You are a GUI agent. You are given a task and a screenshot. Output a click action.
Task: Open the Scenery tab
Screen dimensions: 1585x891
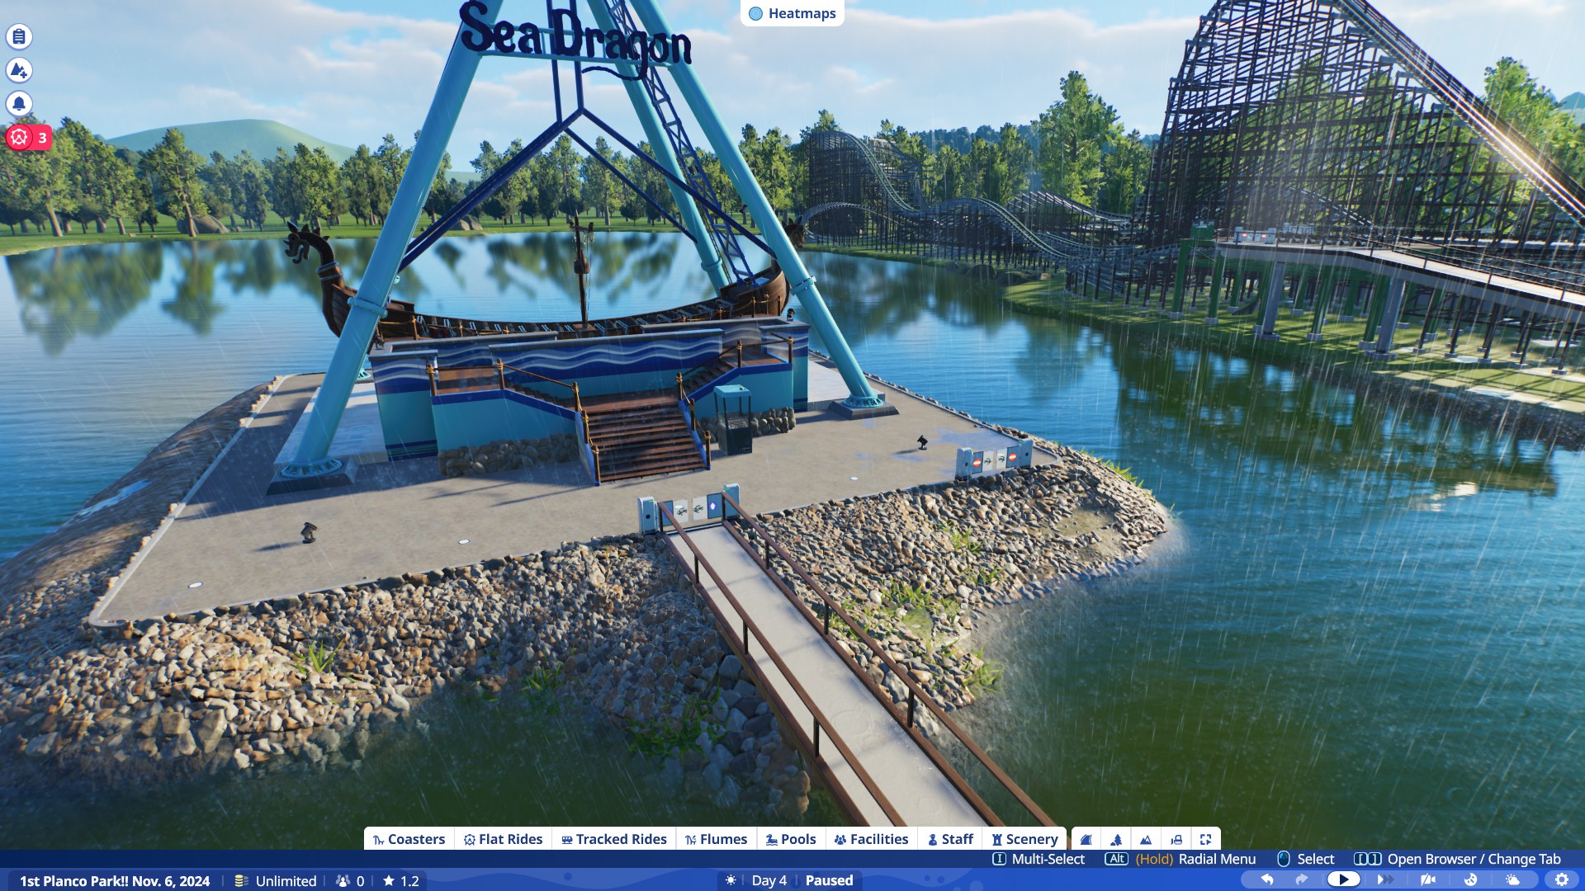[1024, 839]
